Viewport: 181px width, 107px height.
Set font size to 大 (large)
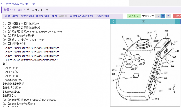[x=168, y=16]
